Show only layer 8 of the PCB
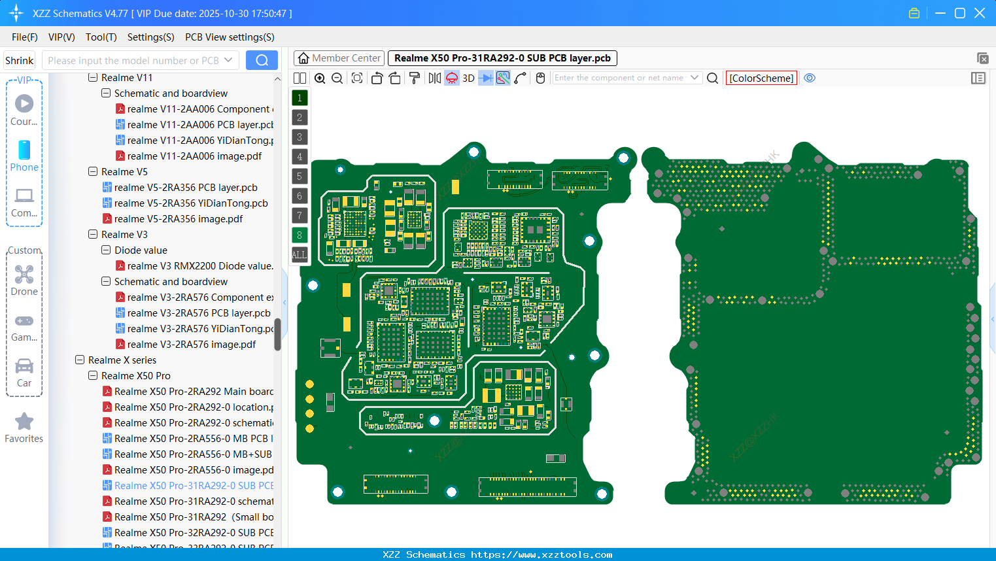Screen dimensions: 996x561 [300, 235]
